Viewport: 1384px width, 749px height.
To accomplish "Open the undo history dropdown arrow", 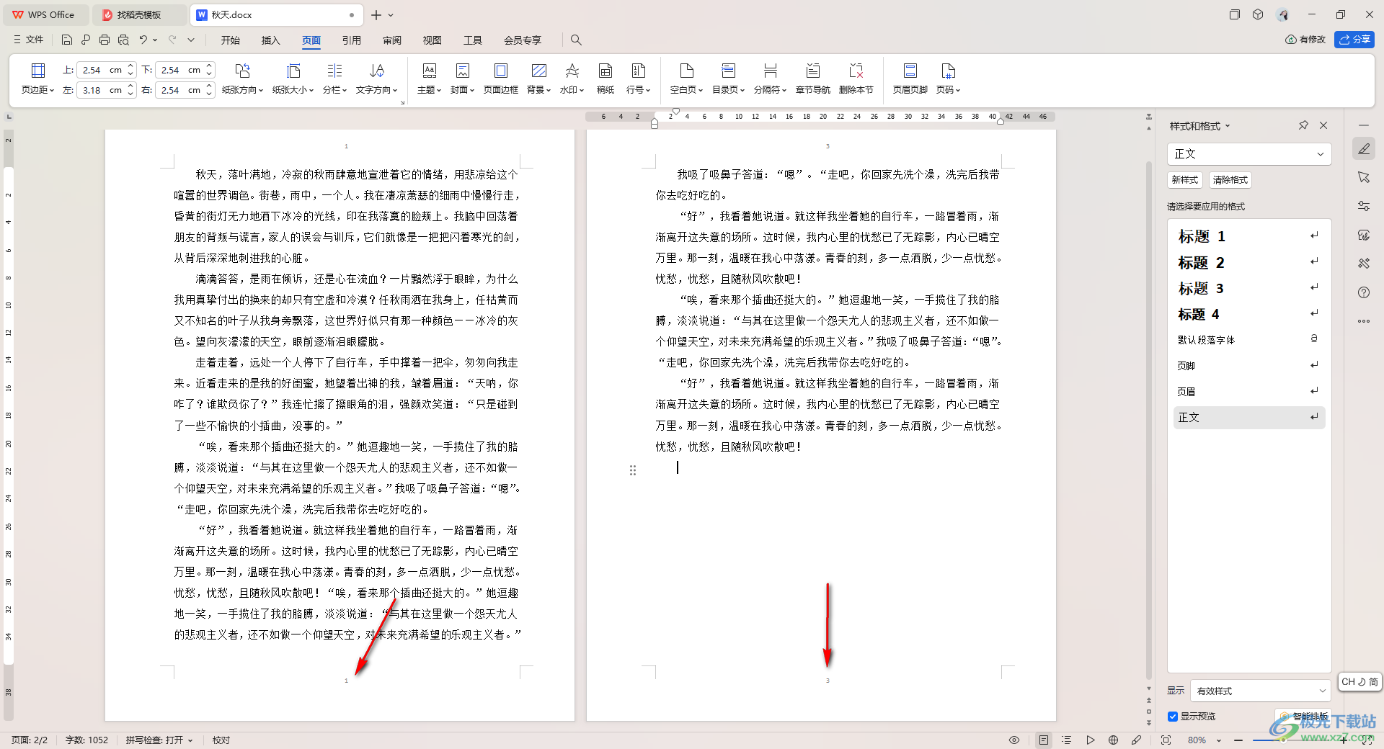I will coord(155,40).
